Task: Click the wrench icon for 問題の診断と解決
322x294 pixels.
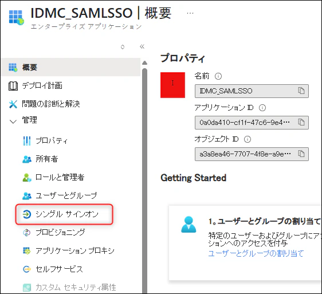Action: (x=13, y=104)
